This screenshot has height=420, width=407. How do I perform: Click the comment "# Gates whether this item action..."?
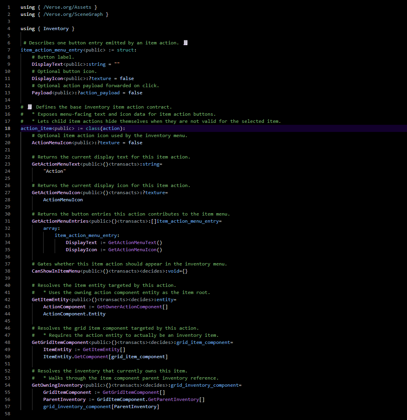(x=129, y=264)
